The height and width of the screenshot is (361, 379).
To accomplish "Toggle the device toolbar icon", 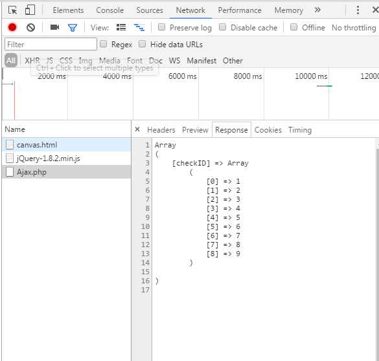I will [x=30, y=10].
